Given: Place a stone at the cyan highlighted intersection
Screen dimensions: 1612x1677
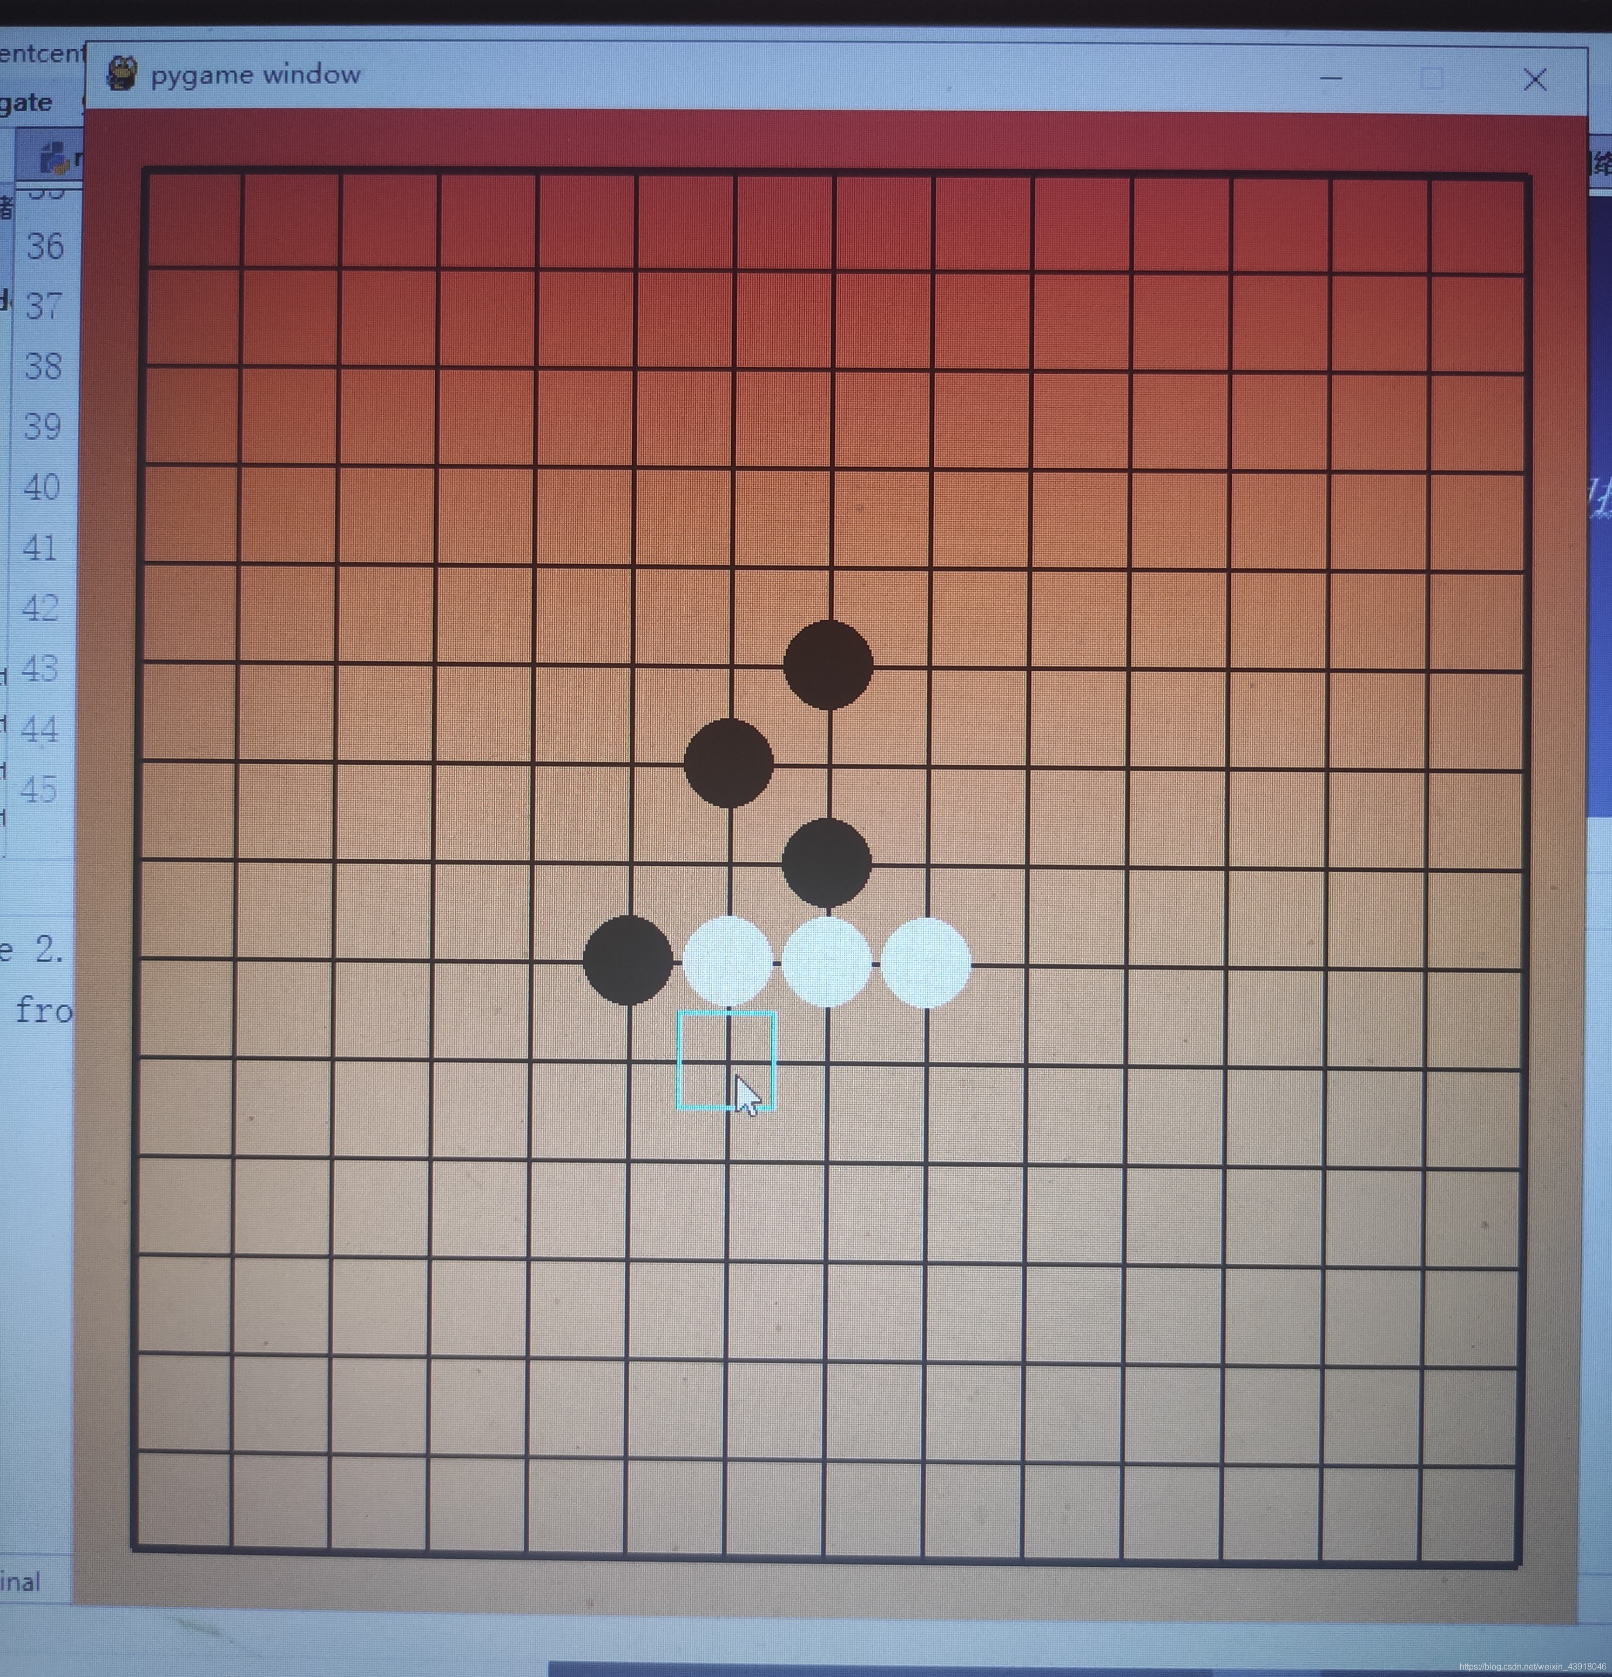Looking at the screenshot, I should [726, 1061].
